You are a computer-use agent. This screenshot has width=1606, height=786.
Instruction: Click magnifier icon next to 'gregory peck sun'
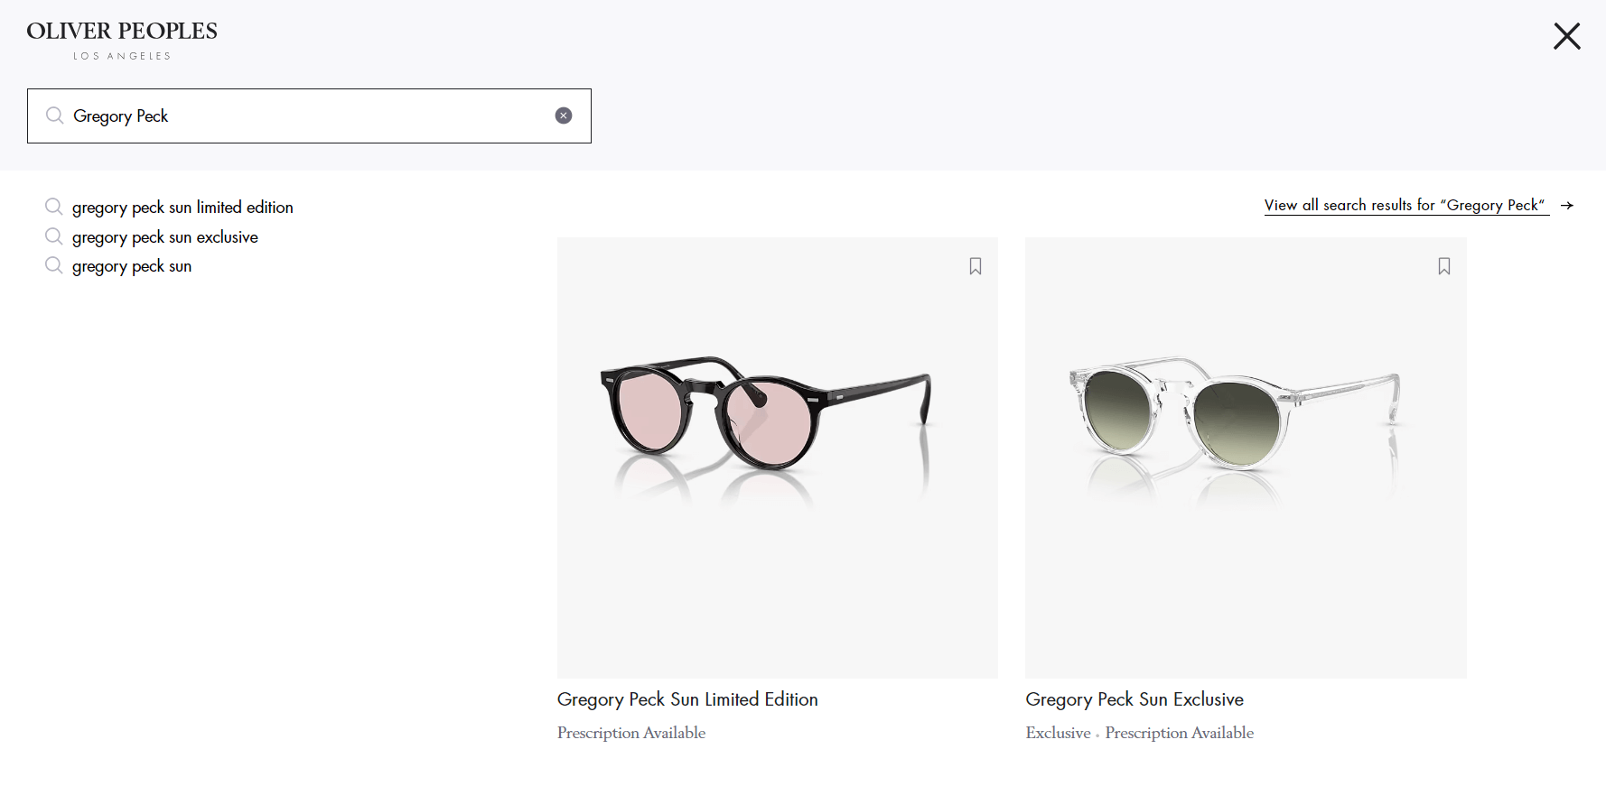point(53,264)
